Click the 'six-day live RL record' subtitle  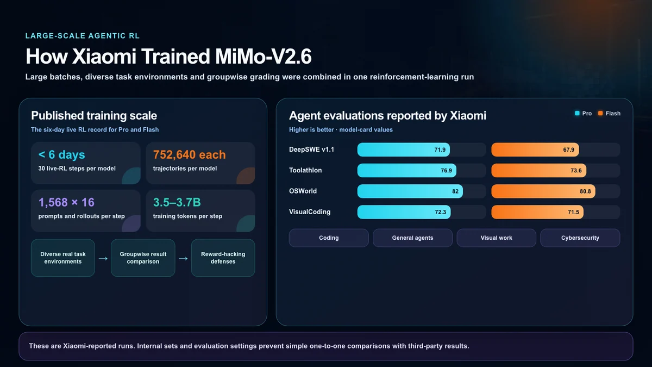(x=95, y=130)
